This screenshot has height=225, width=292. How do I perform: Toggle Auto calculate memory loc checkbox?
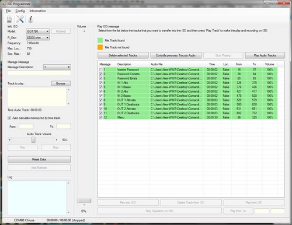click(x=9, y=118)
